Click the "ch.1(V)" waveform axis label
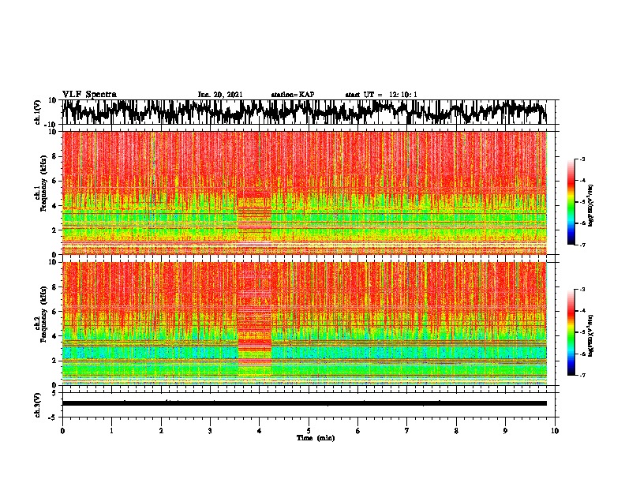This screenshot has height=483, width=625. [38, 112]
